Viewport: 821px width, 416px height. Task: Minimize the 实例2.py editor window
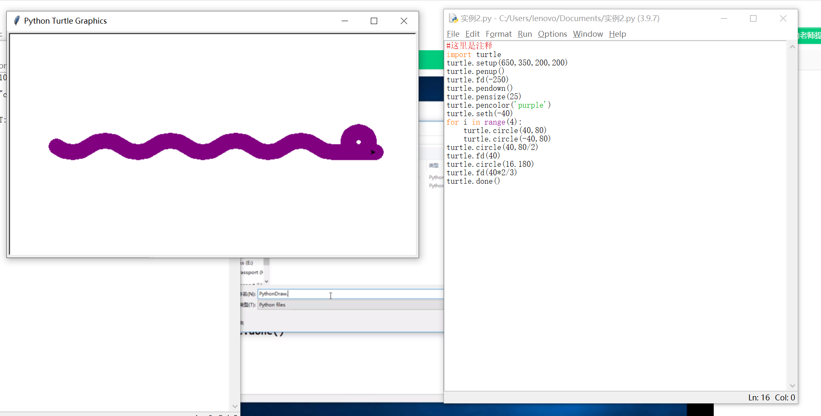pyautogui.click(x=724, y=18)
